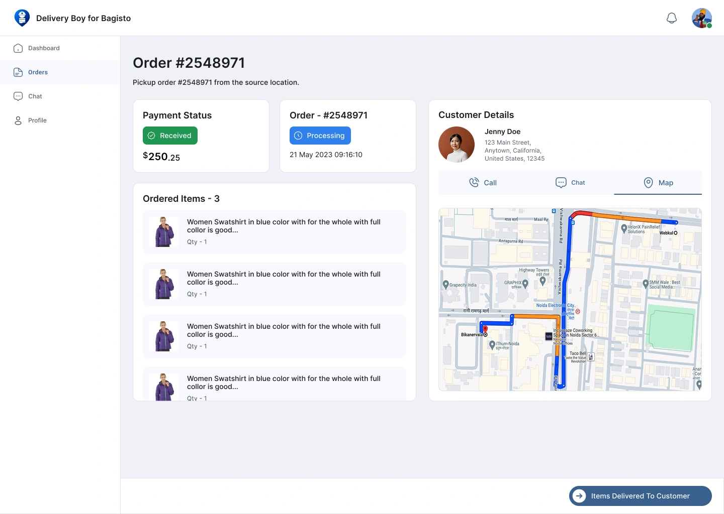Viewport: 724px width, 514px height.
Task: Switch to the Call tab label
Action: (x=490, y=183)
